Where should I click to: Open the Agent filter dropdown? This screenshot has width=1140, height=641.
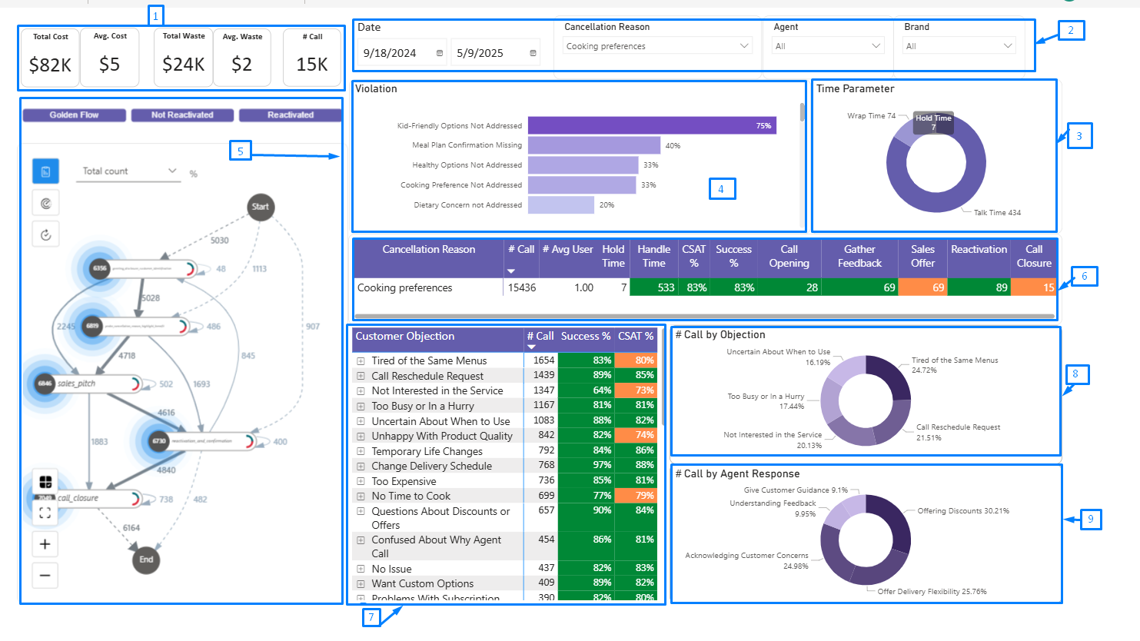coord(876,45)
